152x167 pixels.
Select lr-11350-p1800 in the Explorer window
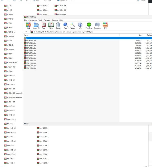(x=11, y=63)
